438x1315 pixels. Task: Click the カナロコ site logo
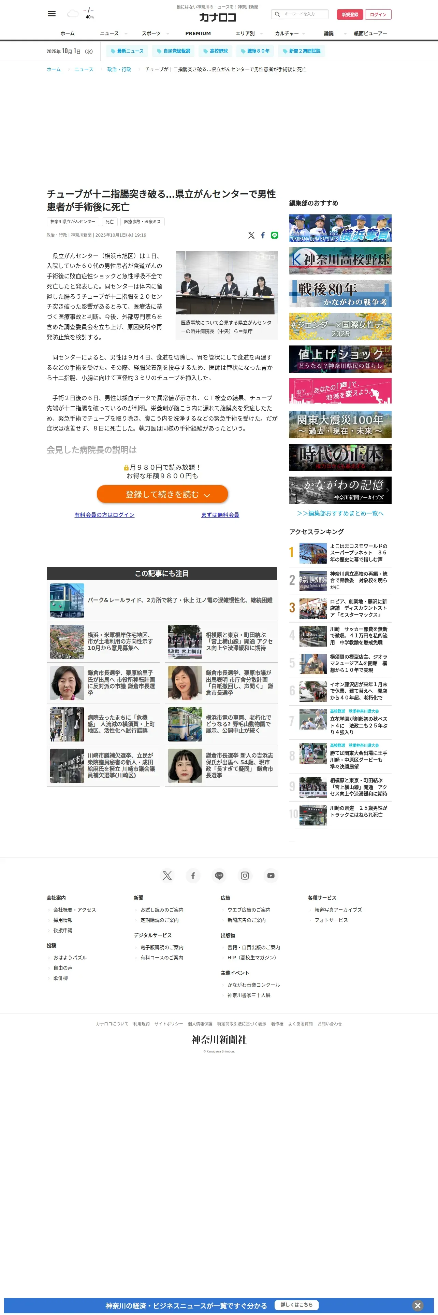click(x=218, y=17)
